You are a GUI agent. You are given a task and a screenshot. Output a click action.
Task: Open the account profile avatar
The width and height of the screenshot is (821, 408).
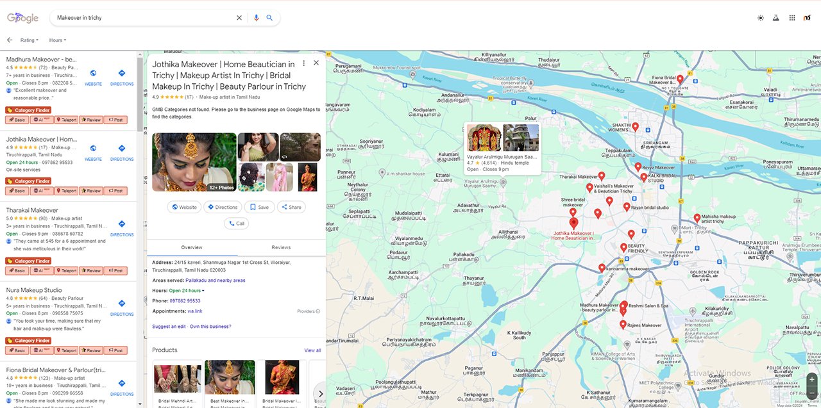point(808,18)
